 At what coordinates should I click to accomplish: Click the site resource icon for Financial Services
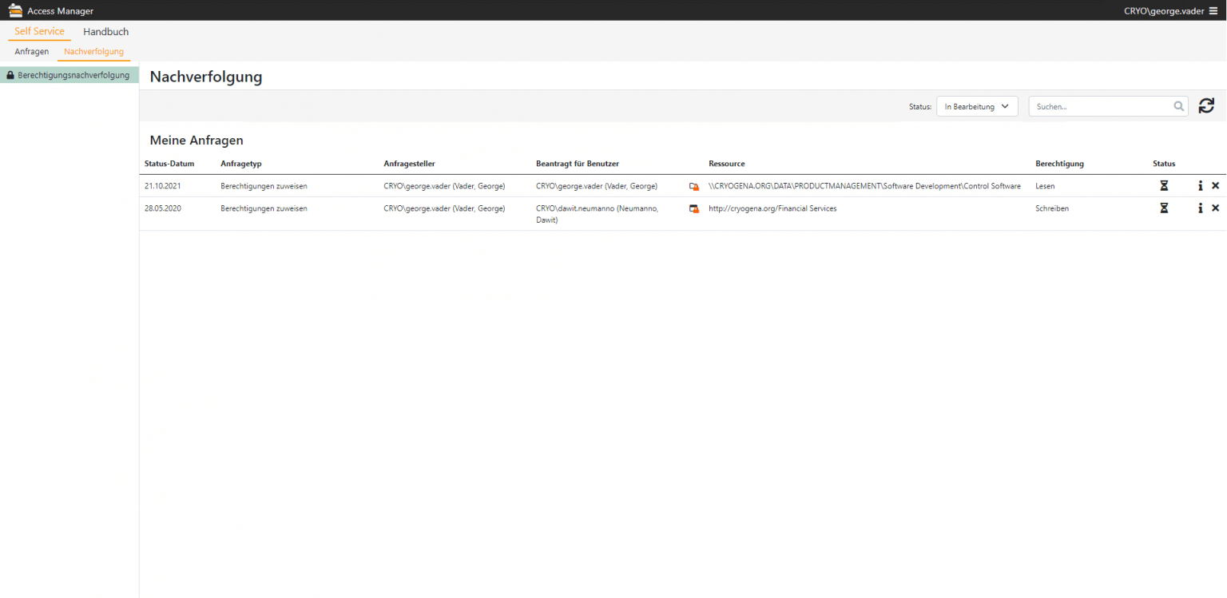pyautogui.click(x=694, y=209)
